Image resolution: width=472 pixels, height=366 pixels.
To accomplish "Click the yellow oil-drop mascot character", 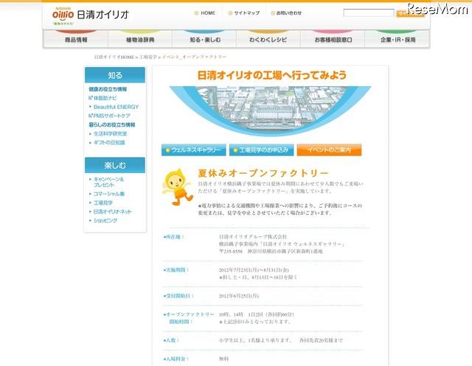I will coord(177,187).
